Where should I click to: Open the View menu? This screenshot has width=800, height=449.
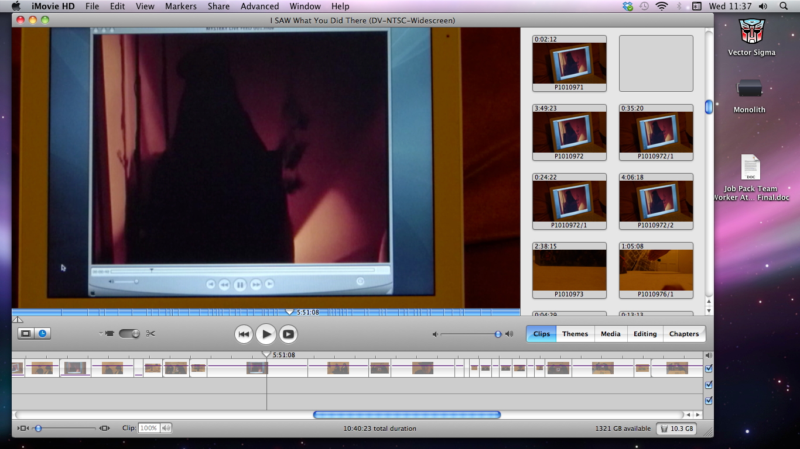click(x=145, y=6)
